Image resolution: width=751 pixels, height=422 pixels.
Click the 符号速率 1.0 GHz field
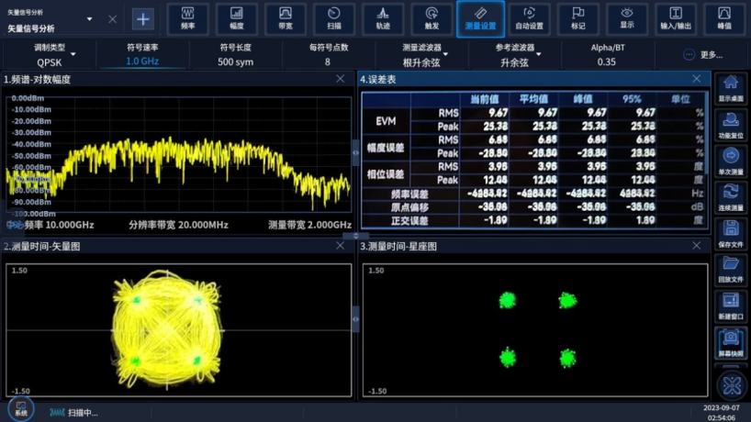tap(142, 54)
